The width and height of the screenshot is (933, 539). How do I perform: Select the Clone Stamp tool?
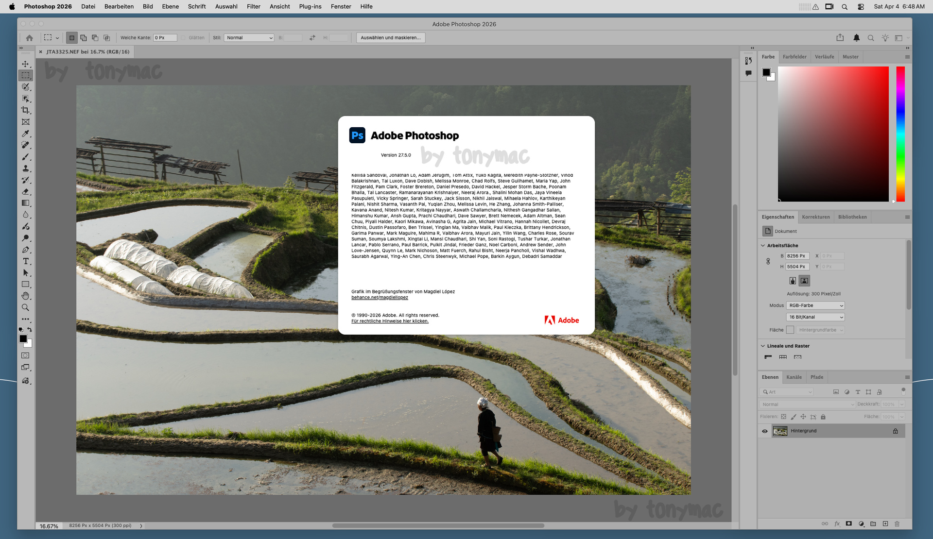point(25,168)
